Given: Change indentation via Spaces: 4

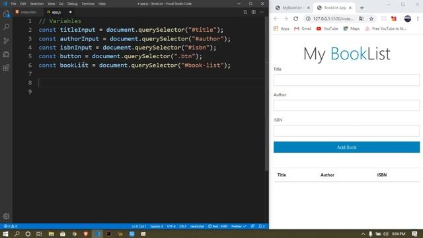Looking at the screenshot, I should click(x=157, y=226).
